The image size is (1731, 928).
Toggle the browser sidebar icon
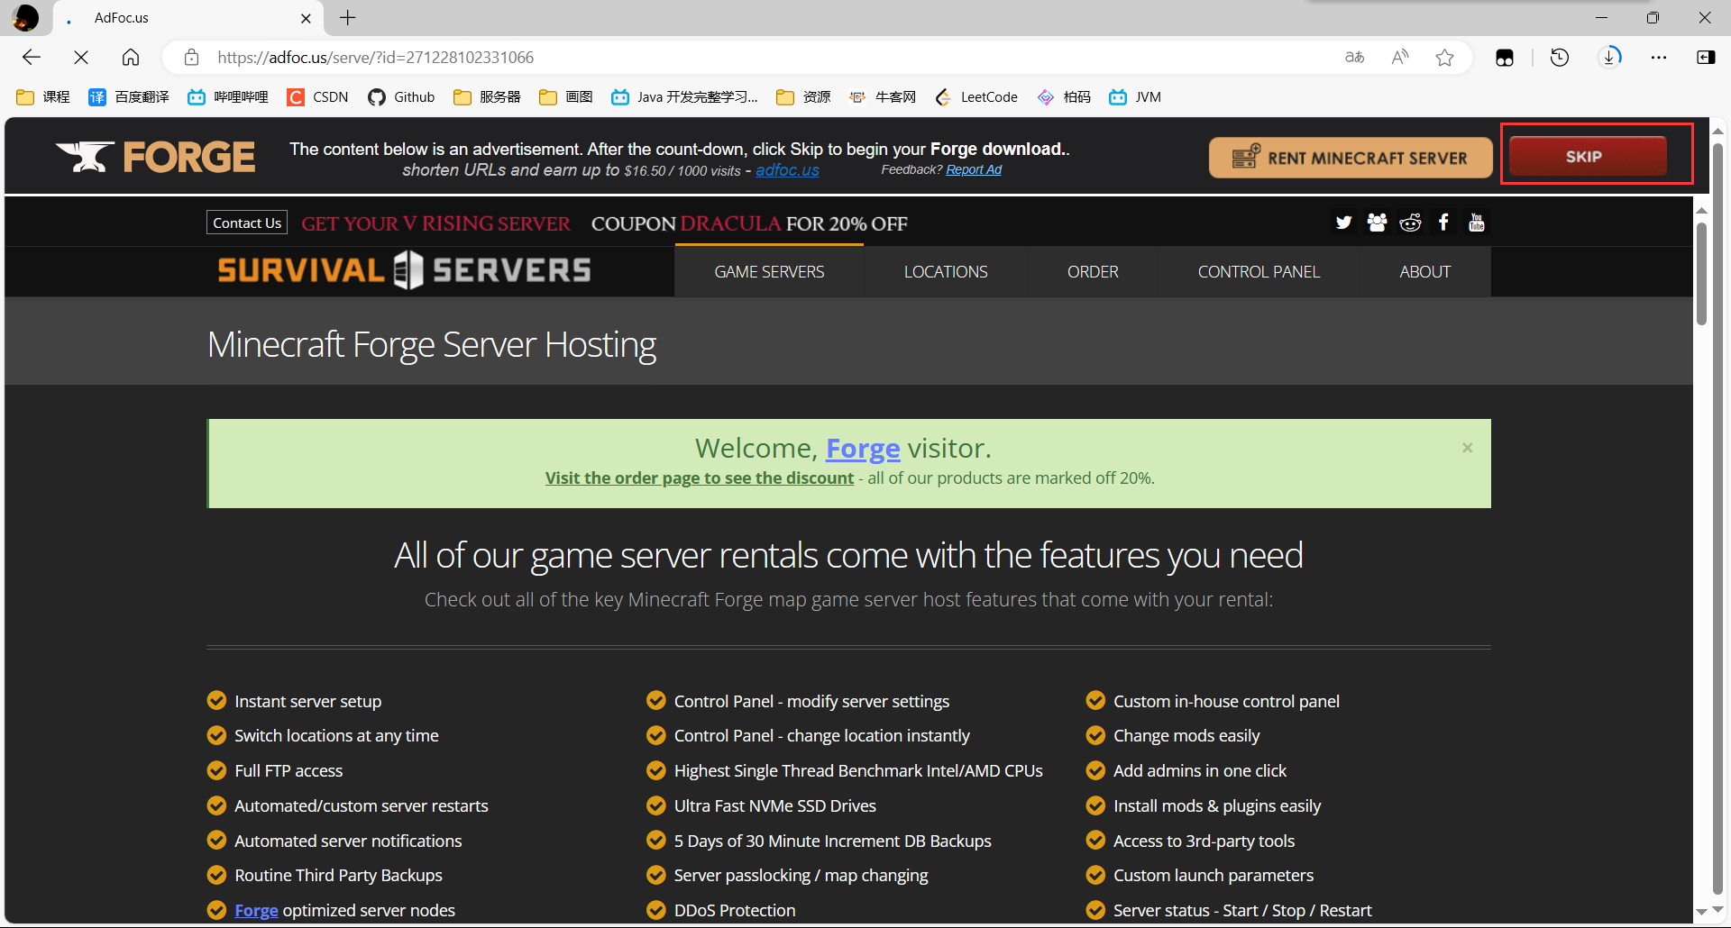point(1706,58)
